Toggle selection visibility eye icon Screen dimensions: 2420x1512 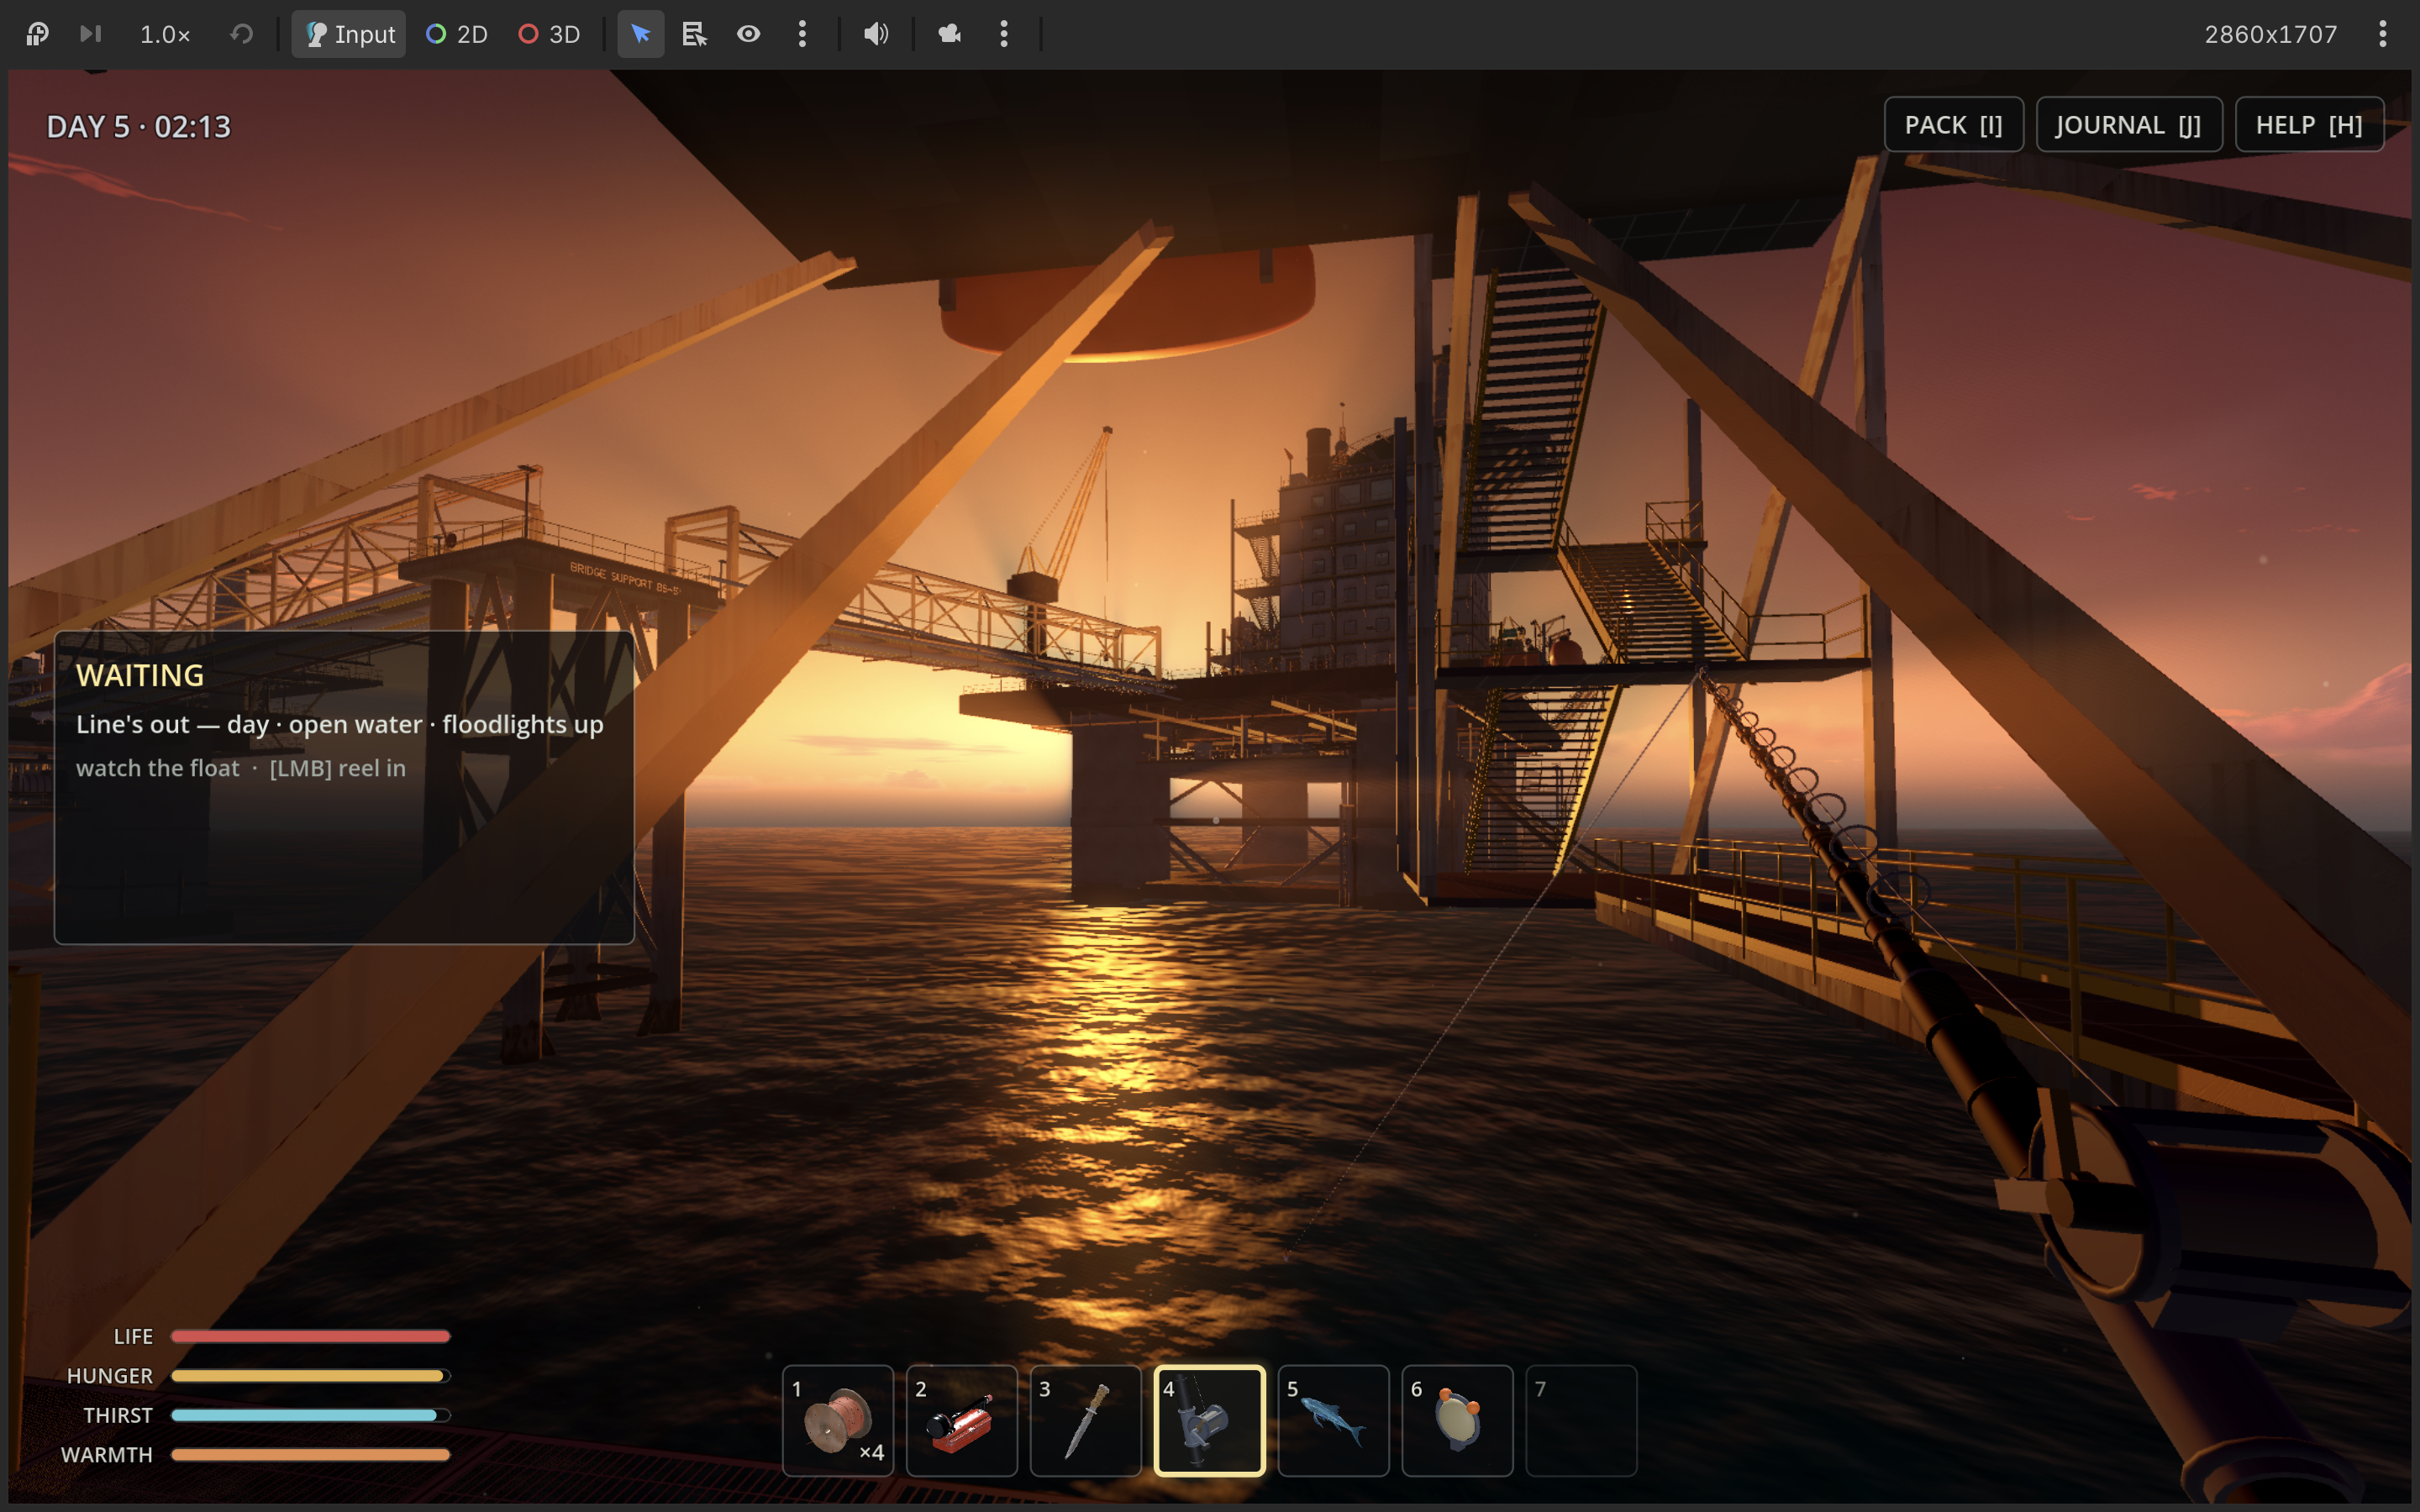coord(749,34)
